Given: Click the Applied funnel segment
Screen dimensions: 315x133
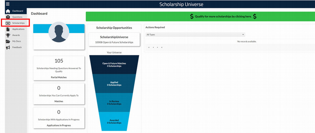Looking at the screenshot, I should pyautogui.click(x=114, y=84).
